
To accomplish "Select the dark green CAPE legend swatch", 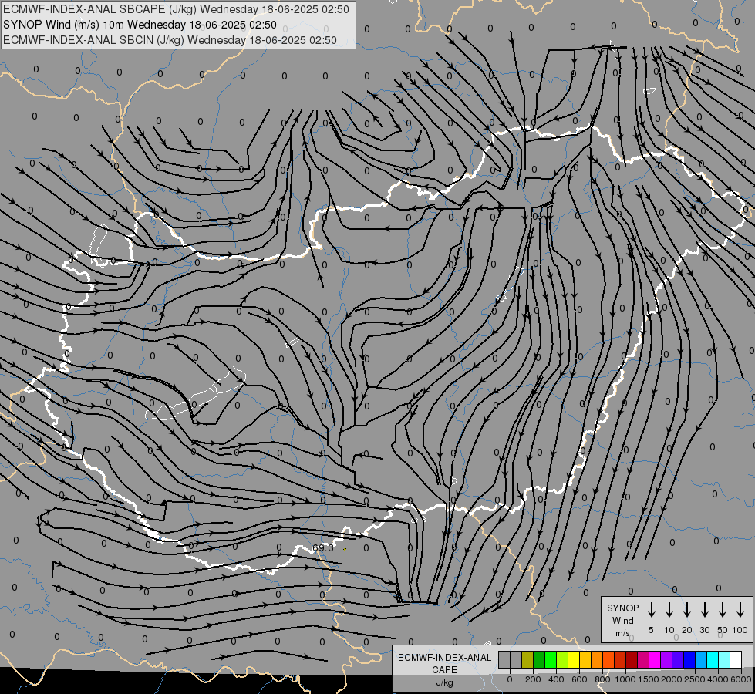I will [x=539, y=659].
